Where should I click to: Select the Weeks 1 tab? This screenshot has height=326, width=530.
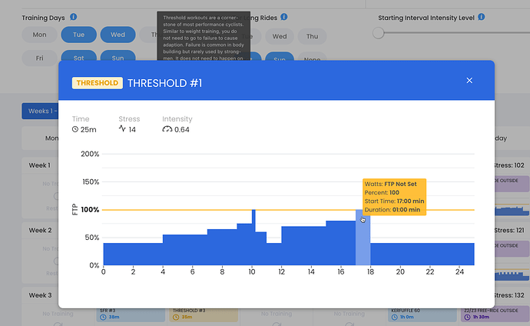pos(40,111)
